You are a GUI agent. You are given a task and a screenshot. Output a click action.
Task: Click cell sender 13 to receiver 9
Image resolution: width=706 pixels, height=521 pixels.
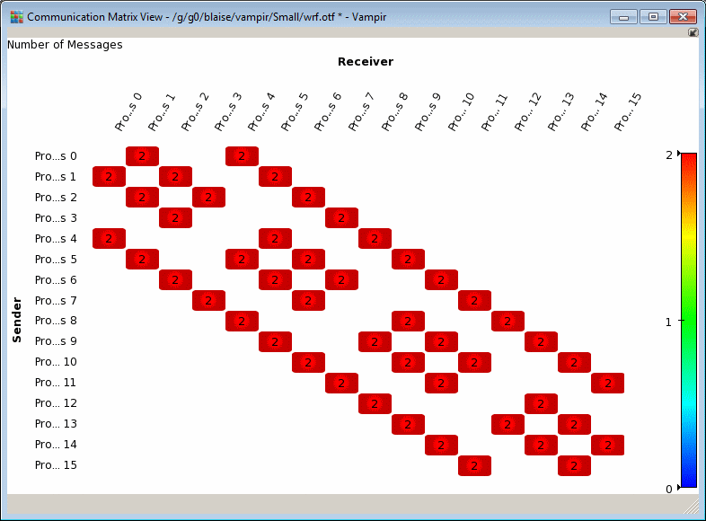click(408, 424)
